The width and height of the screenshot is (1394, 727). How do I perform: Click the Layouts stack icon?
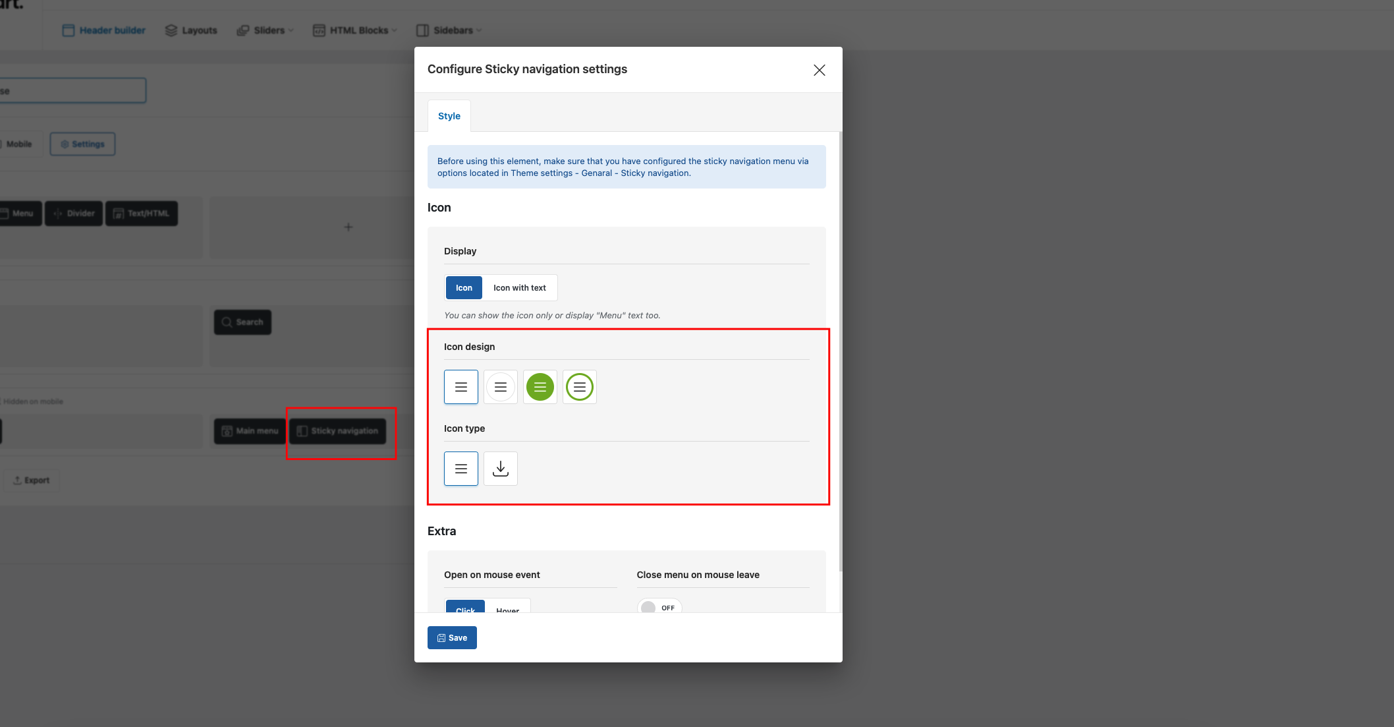[171, 30]
